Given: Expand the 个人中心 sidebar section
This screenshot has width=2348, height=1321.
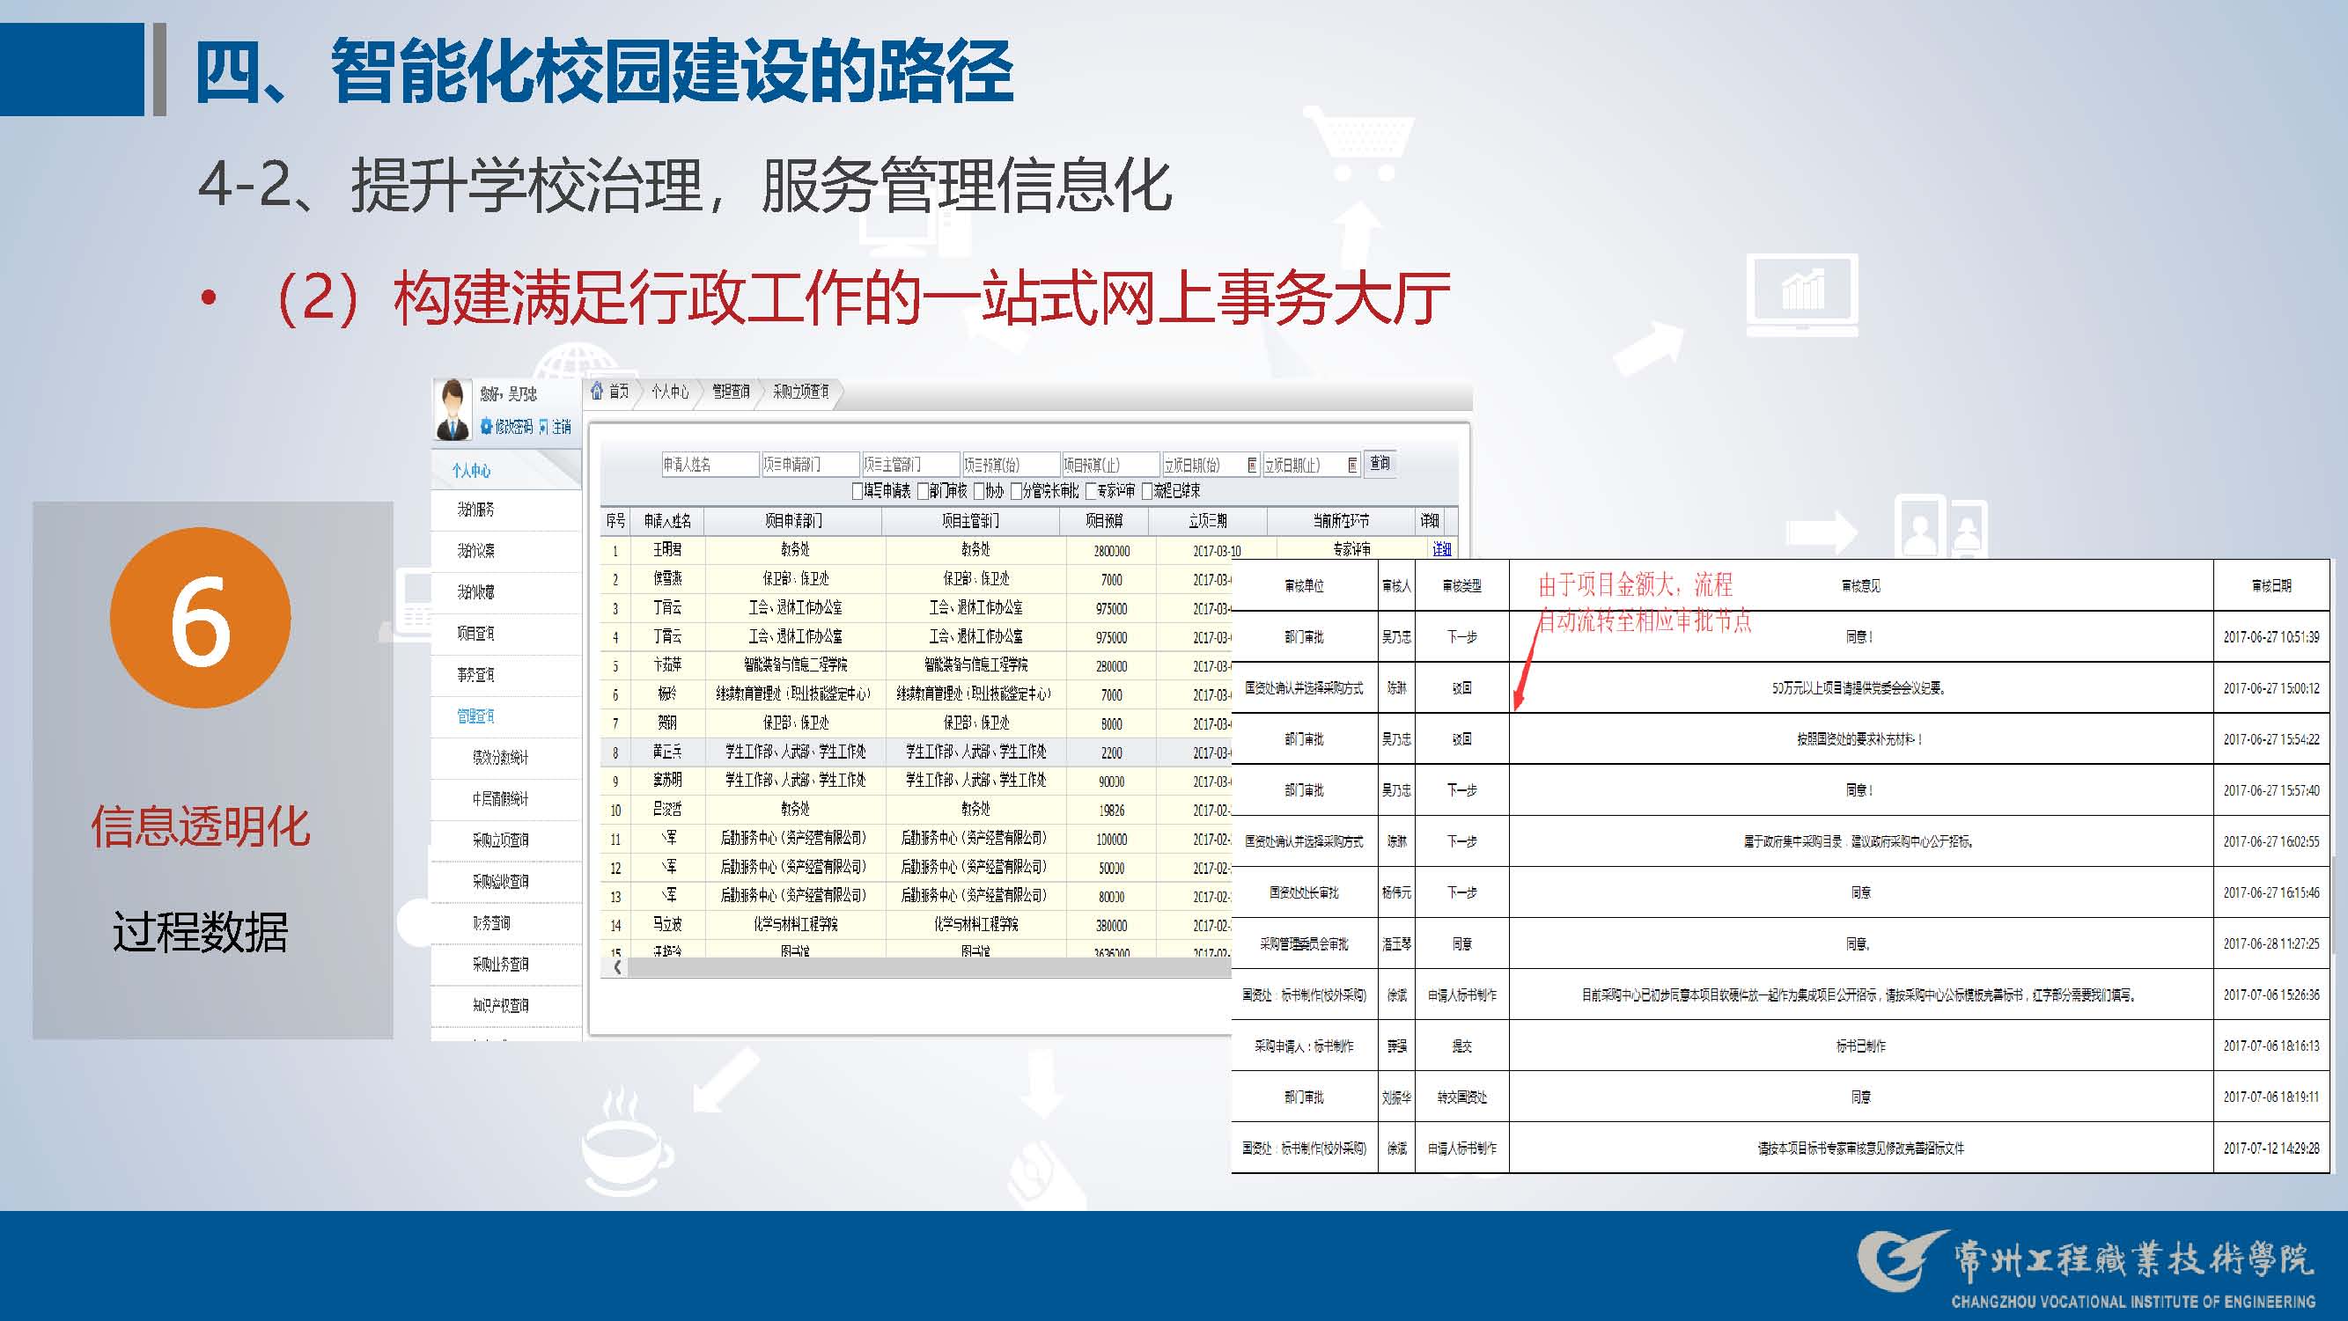Looking at the screenshot, I should click(471, 470).
